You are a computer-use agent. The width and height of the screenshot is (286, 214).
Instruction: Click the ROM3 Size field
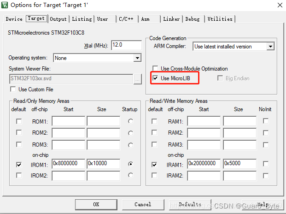coord(104,145)
